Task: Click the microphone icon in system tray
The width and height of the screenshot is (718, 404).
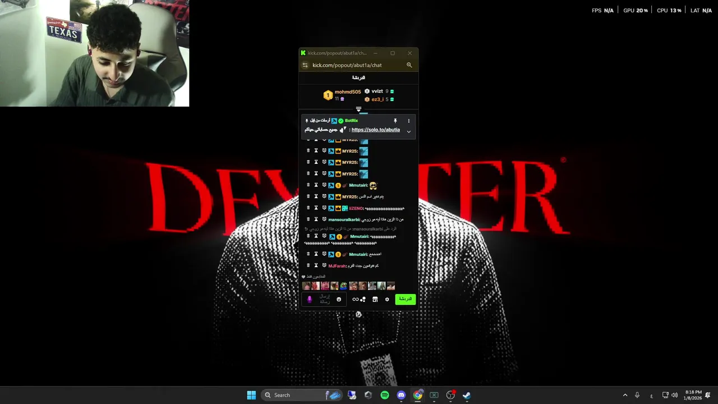Action: tap(637, 395)
